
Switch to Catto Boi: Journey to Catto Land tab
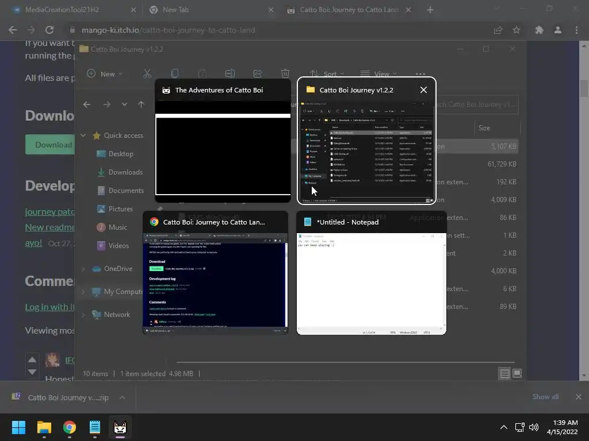pos(348,10)
